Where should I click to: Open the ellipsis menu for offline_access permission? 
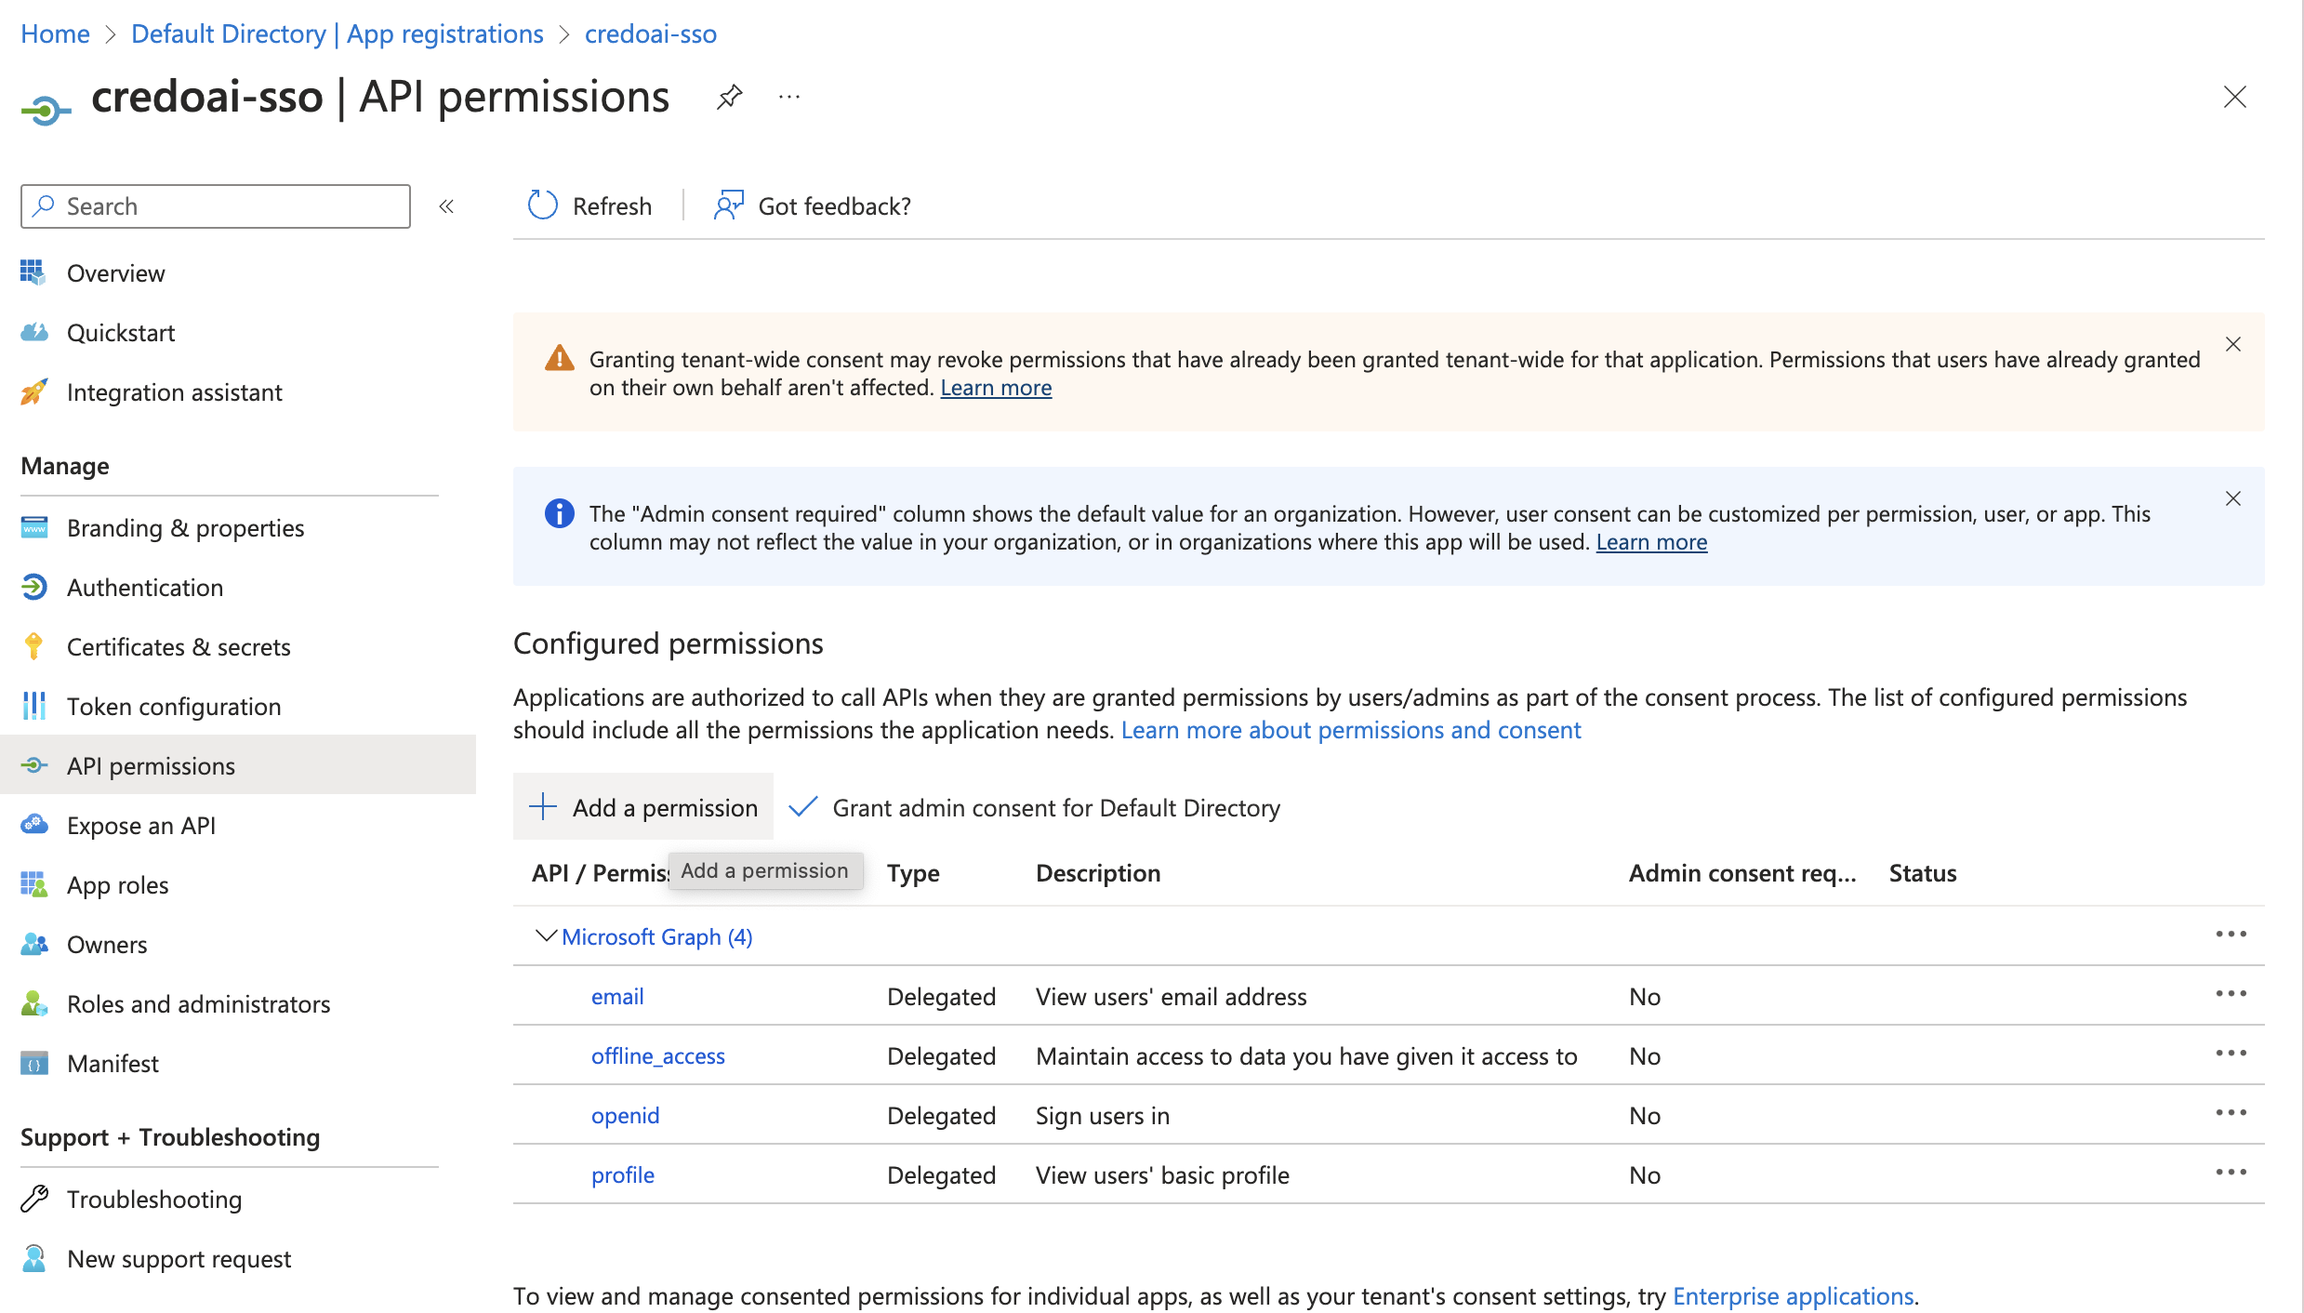point(2231,1054)
